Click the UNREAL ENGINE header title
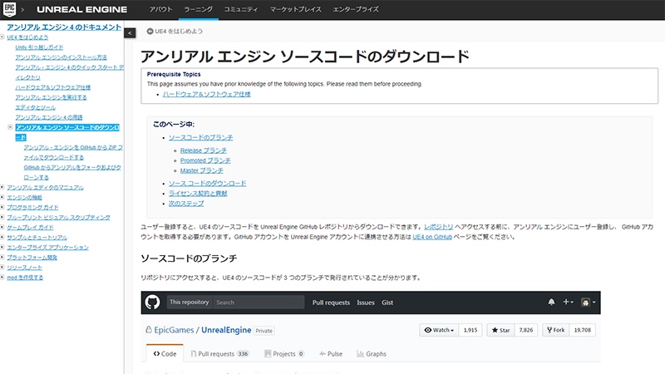This screenshot has width=665, height=374. (81, 9)
